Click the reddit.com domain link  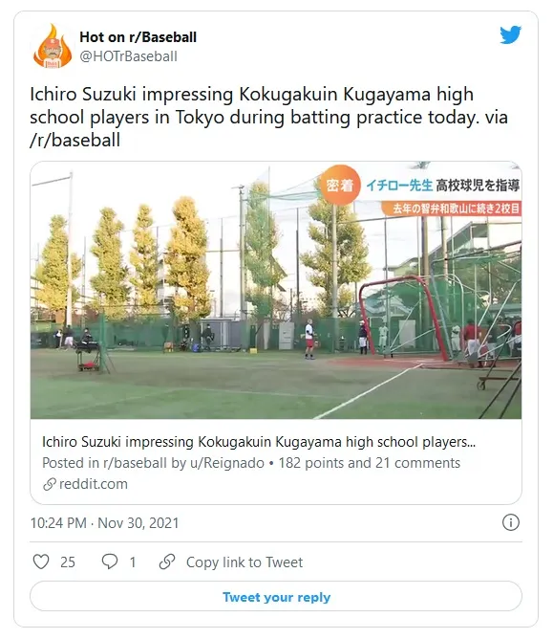click(x=94, y=484)
